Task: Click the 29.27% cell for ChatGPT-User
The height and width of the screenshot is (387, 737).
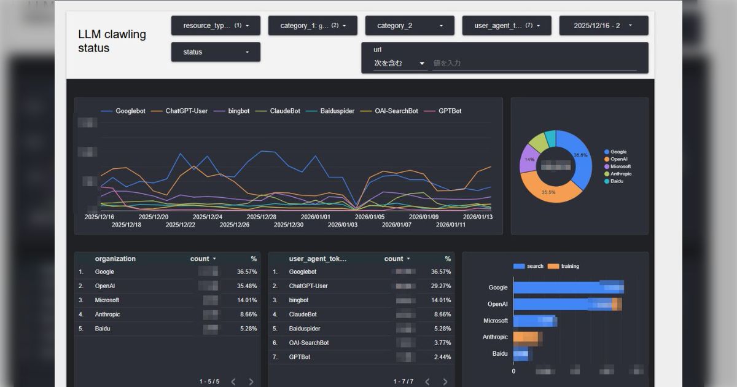Action: (x=441, y=286)
